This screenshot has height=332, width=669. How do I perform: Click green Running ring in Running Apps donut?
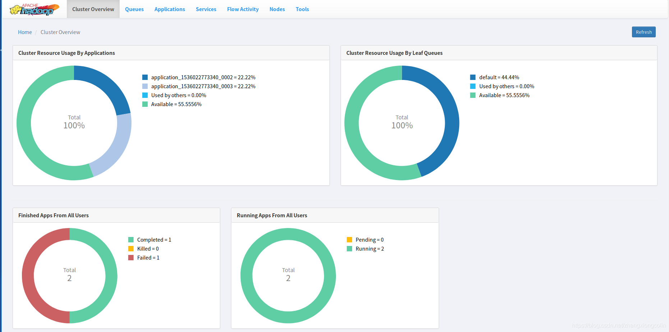click(x=330, y=276)
